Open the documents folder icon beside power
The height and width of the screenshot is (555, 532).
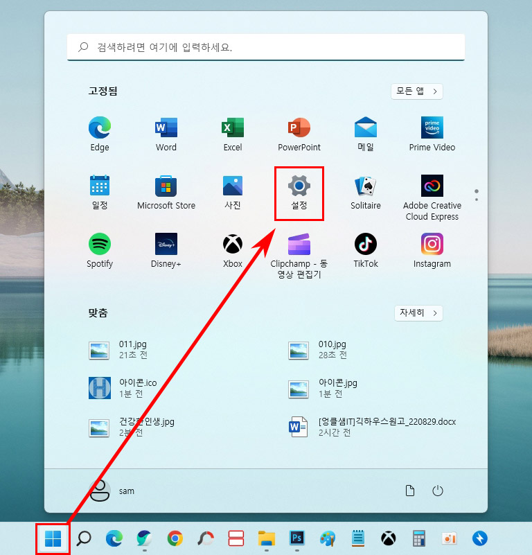click(x=409, y=491)
